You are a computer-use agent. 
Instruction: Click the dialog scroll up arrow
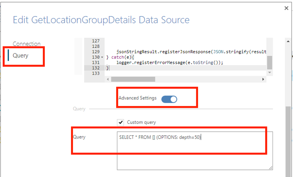click(x=288, y=41)
